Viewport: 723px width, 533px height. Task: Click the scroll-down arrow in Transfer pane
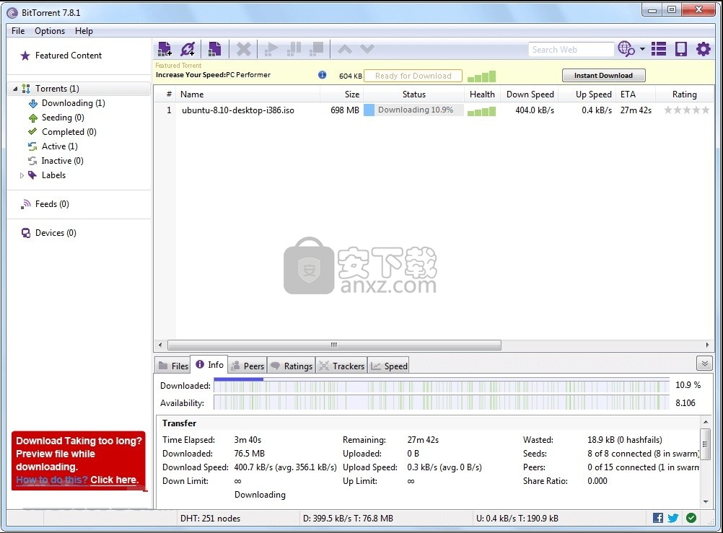[x=706, y=501]
